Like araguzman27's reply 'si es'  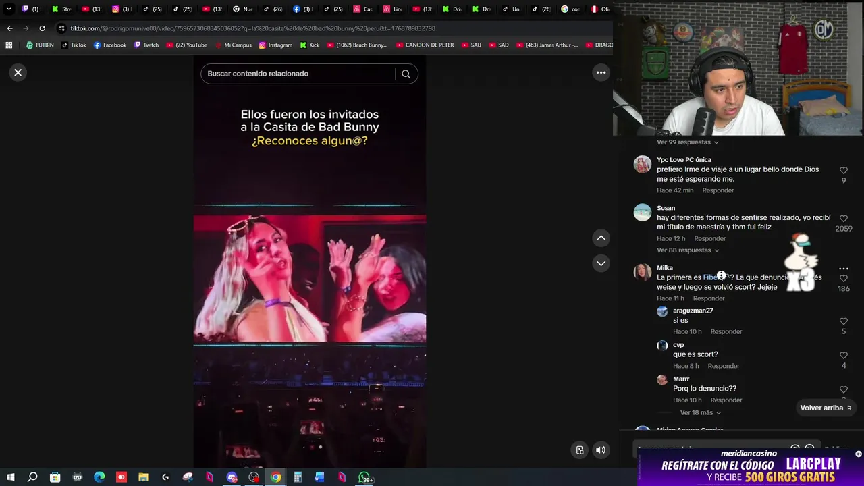pos(843,321)
